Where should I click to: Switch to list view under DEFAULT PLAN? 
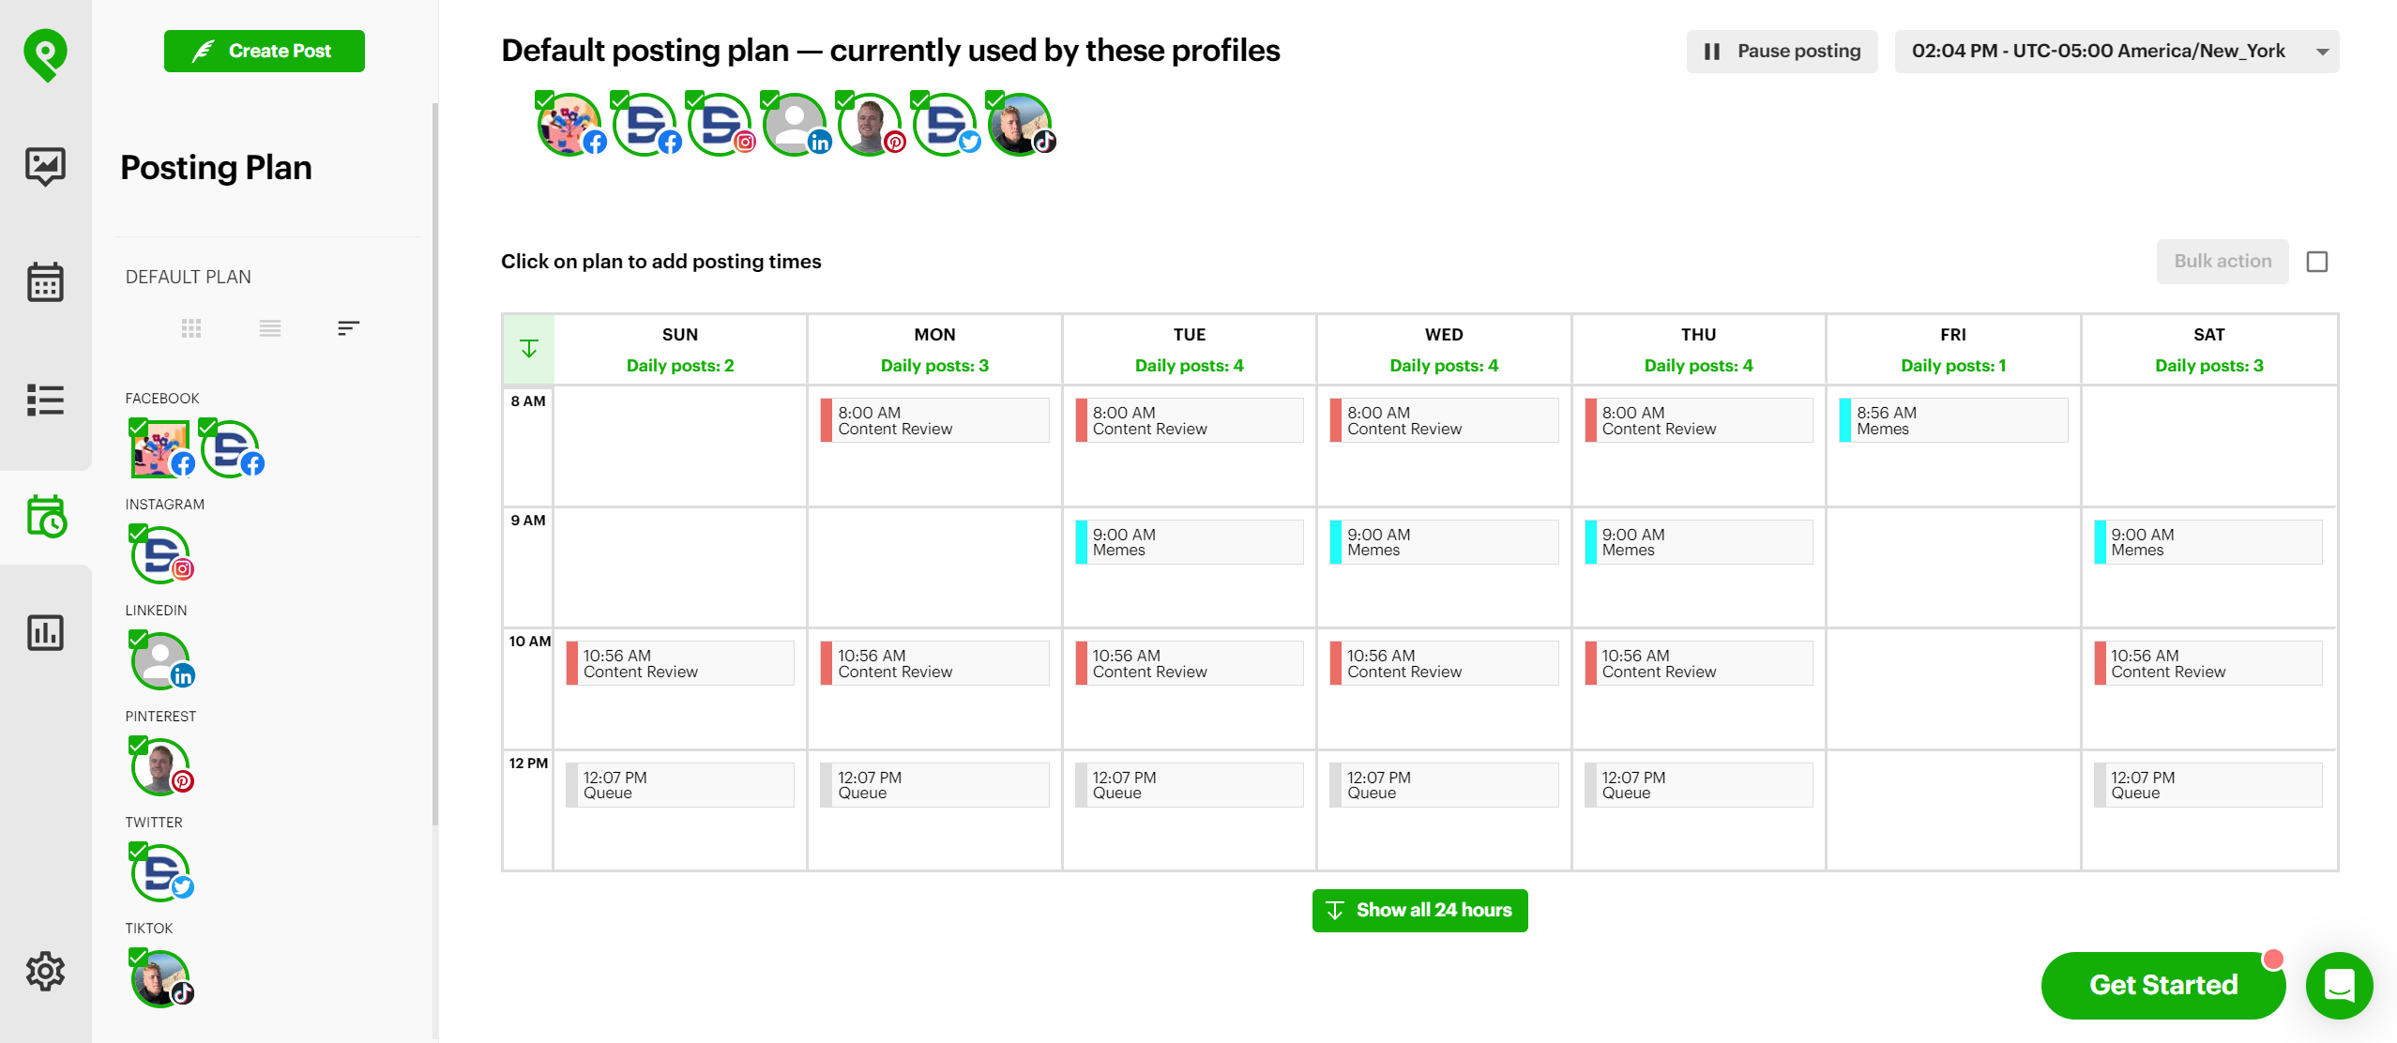coord(269,327)
